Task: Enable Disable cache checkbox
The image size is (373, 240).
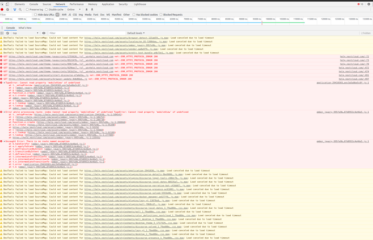Action: 46,10
